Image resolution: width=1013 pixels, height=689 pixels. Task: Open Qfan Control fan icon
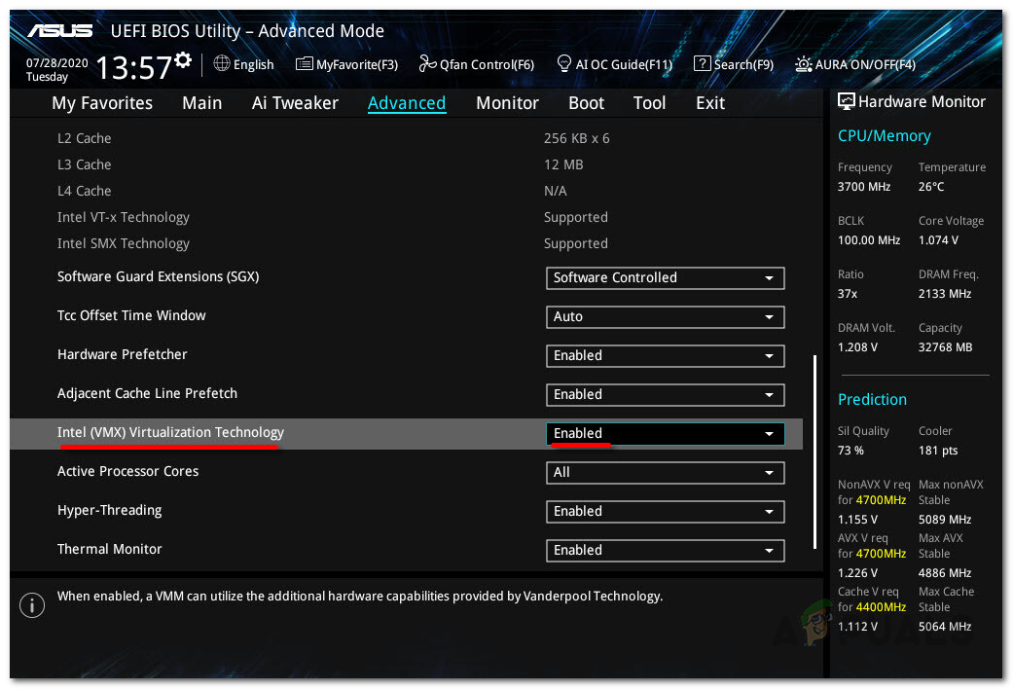point(428,63)
